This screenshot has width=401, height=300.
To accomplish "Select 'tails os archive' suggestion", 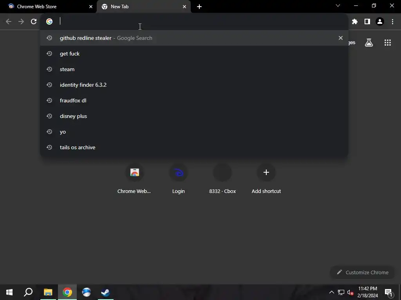I will [x=194, y=147].
